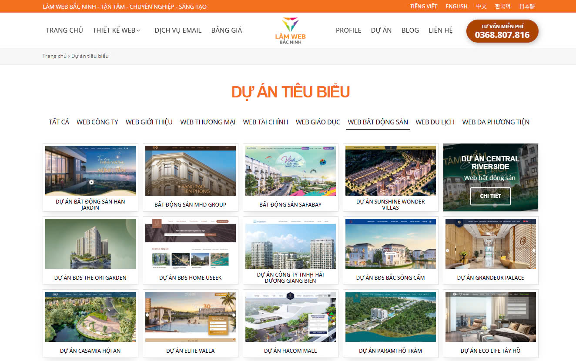The image size is (576, 361).
Task: Select the WEB TÀI CHÍNH filter tab
Action: [265, 122]
